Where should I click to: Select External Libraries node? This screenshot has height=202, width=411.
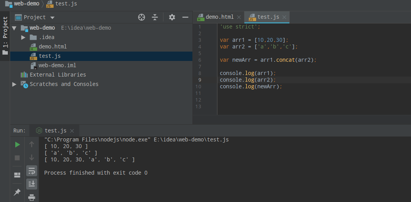(x=57, y=75)
